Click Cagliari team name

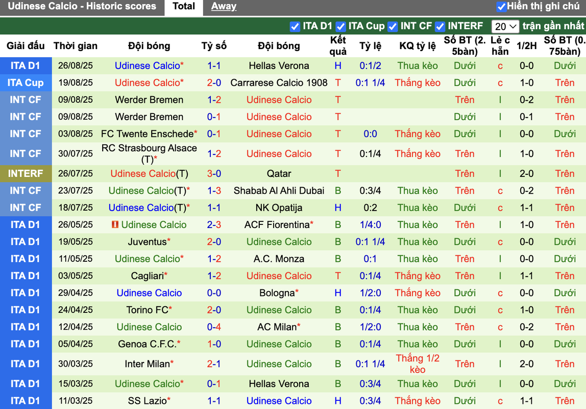pyautogui.click(x=147, y=276)
